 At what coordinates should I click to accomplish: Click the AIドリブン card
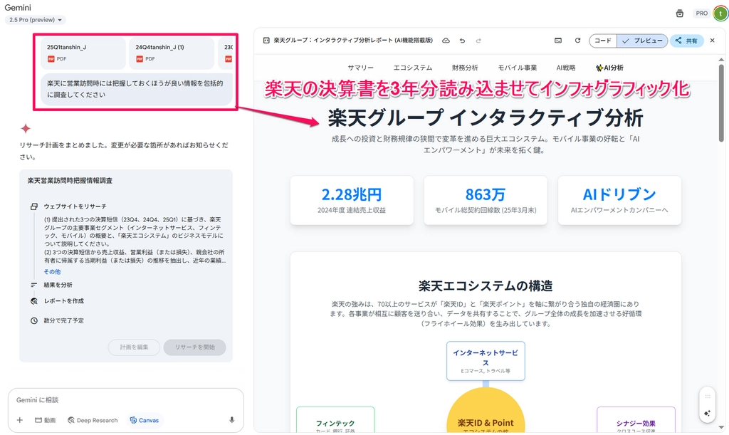619,200
